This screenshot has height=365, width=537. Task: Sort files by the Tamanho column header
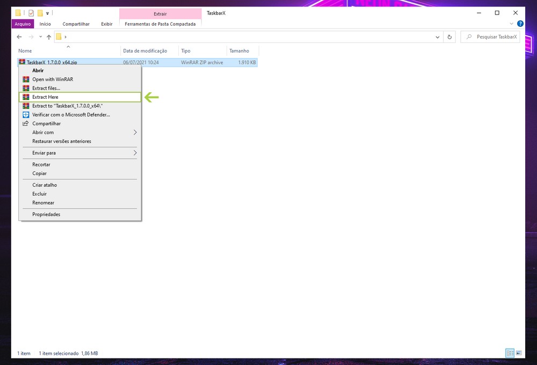click(x=240, y=51)
